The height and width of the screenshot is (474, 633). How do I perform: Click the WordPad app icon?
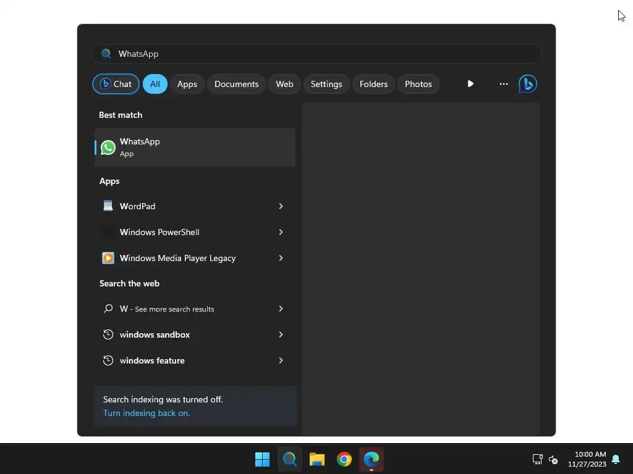tap(108, 206)
